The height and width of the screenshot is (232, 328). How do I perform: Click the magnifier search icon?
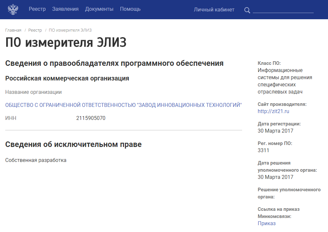(247, 10)
